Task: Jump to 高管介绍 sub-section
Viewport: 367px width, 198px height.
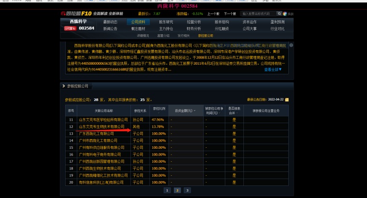Action: point(163,36)
